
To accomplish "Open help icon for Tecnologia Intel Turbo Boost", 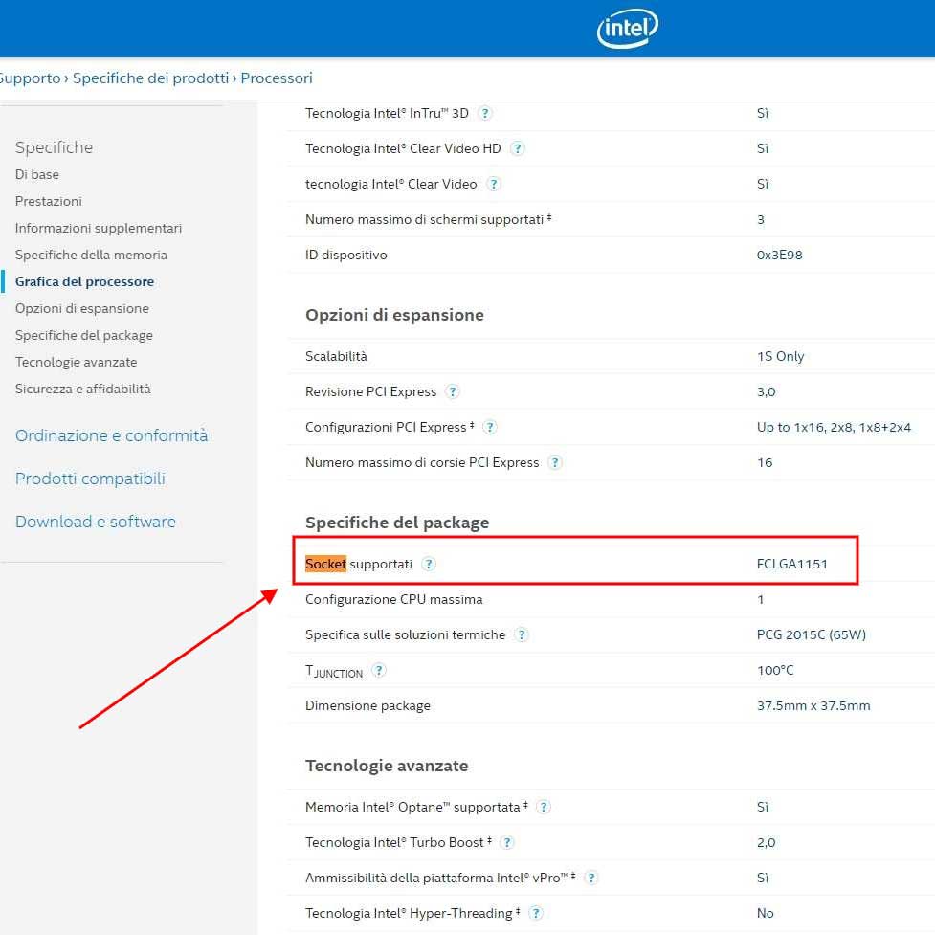I will point(507,842).
